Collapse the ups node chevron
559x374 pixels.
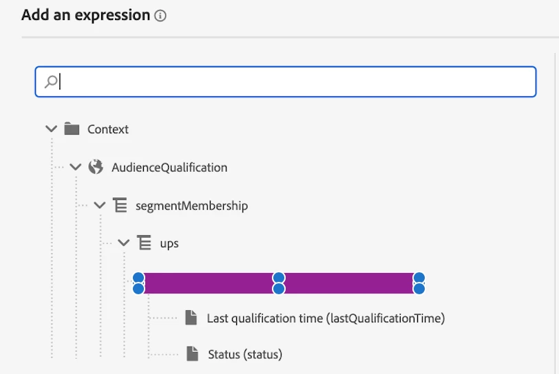(x=124, y=243)
